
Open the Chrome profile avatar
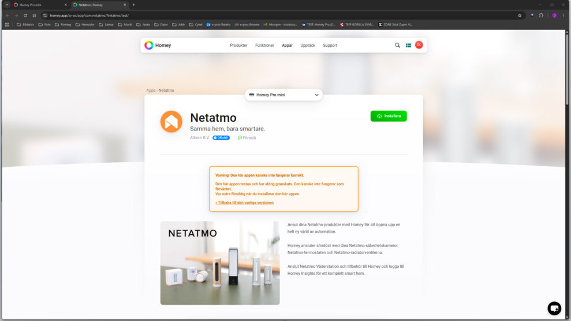(554, 15)
